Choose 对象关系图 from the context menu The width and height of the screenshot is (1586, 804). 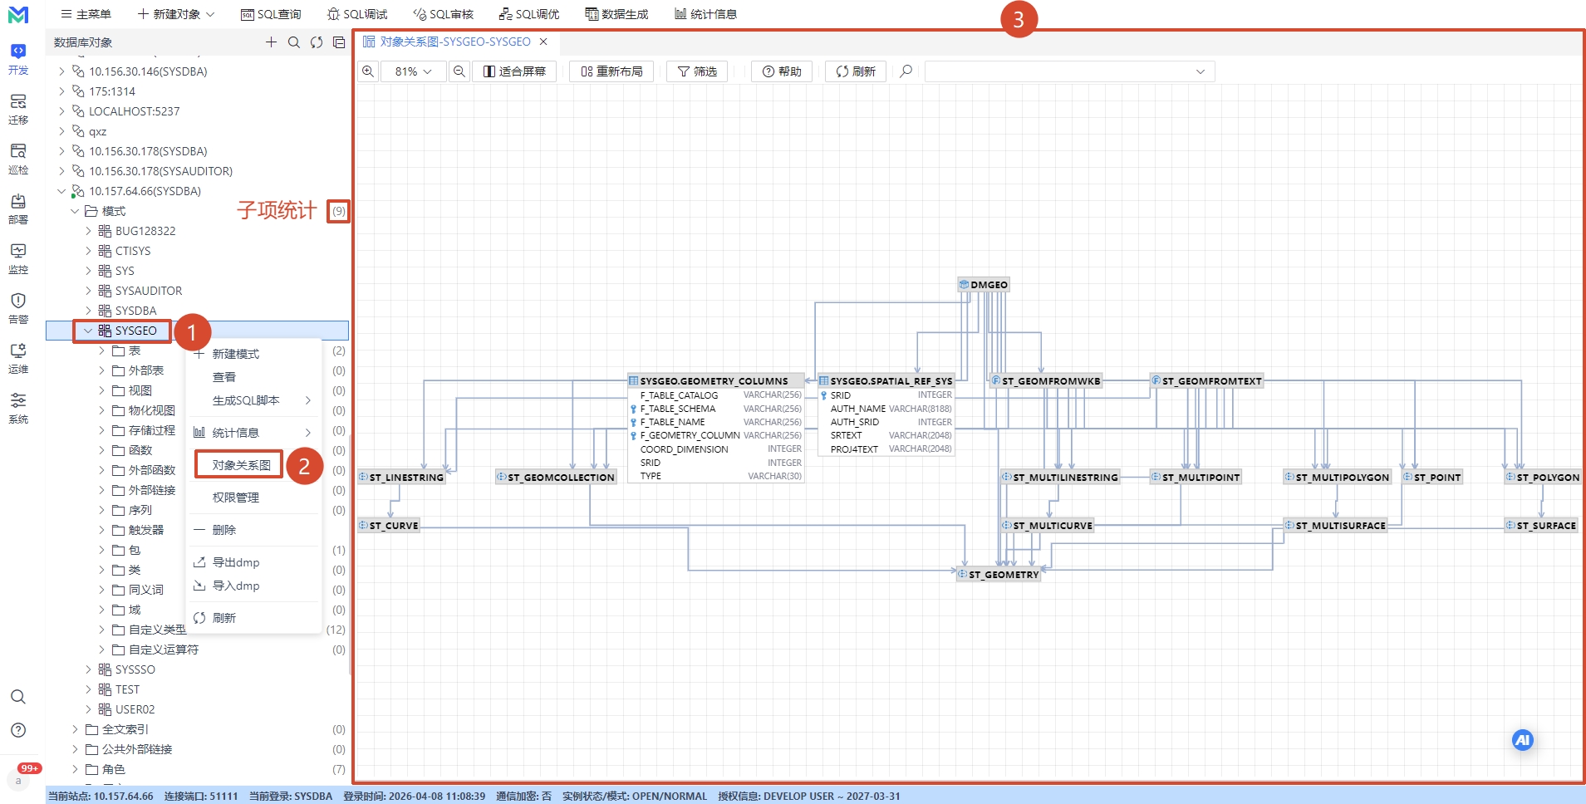(254, 465)
